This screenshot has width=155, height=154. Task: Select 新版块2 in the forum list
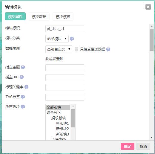[62, 129]
